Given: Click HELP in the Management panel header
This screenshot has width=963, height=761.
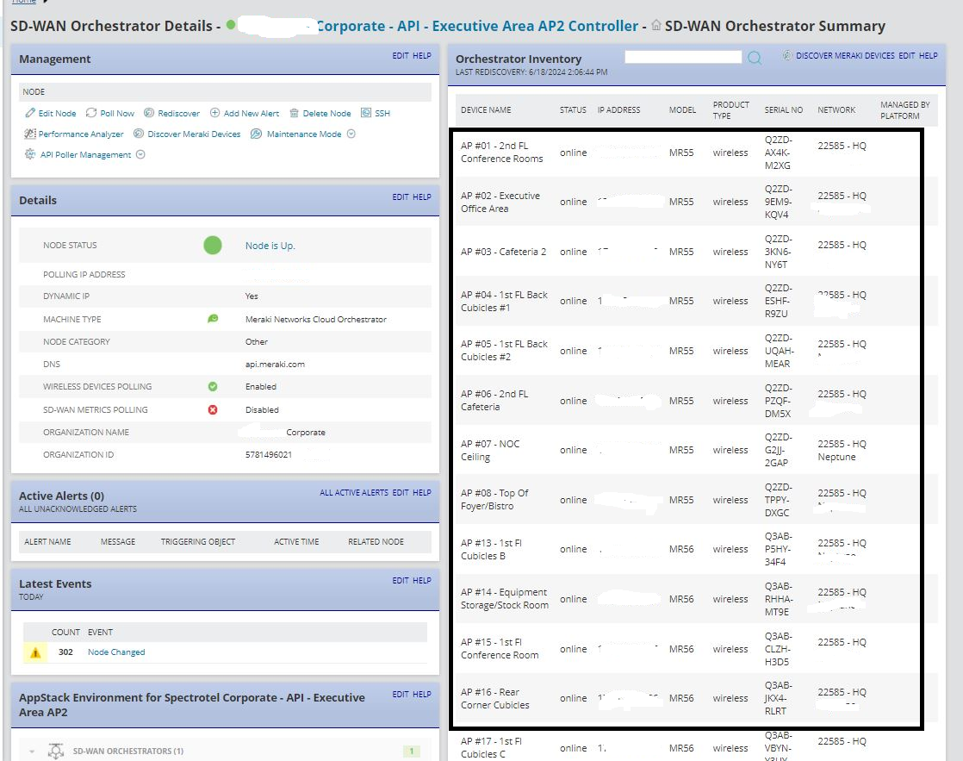Looking at the screenshot, I should pyautogui.click(x=422, y=55).
